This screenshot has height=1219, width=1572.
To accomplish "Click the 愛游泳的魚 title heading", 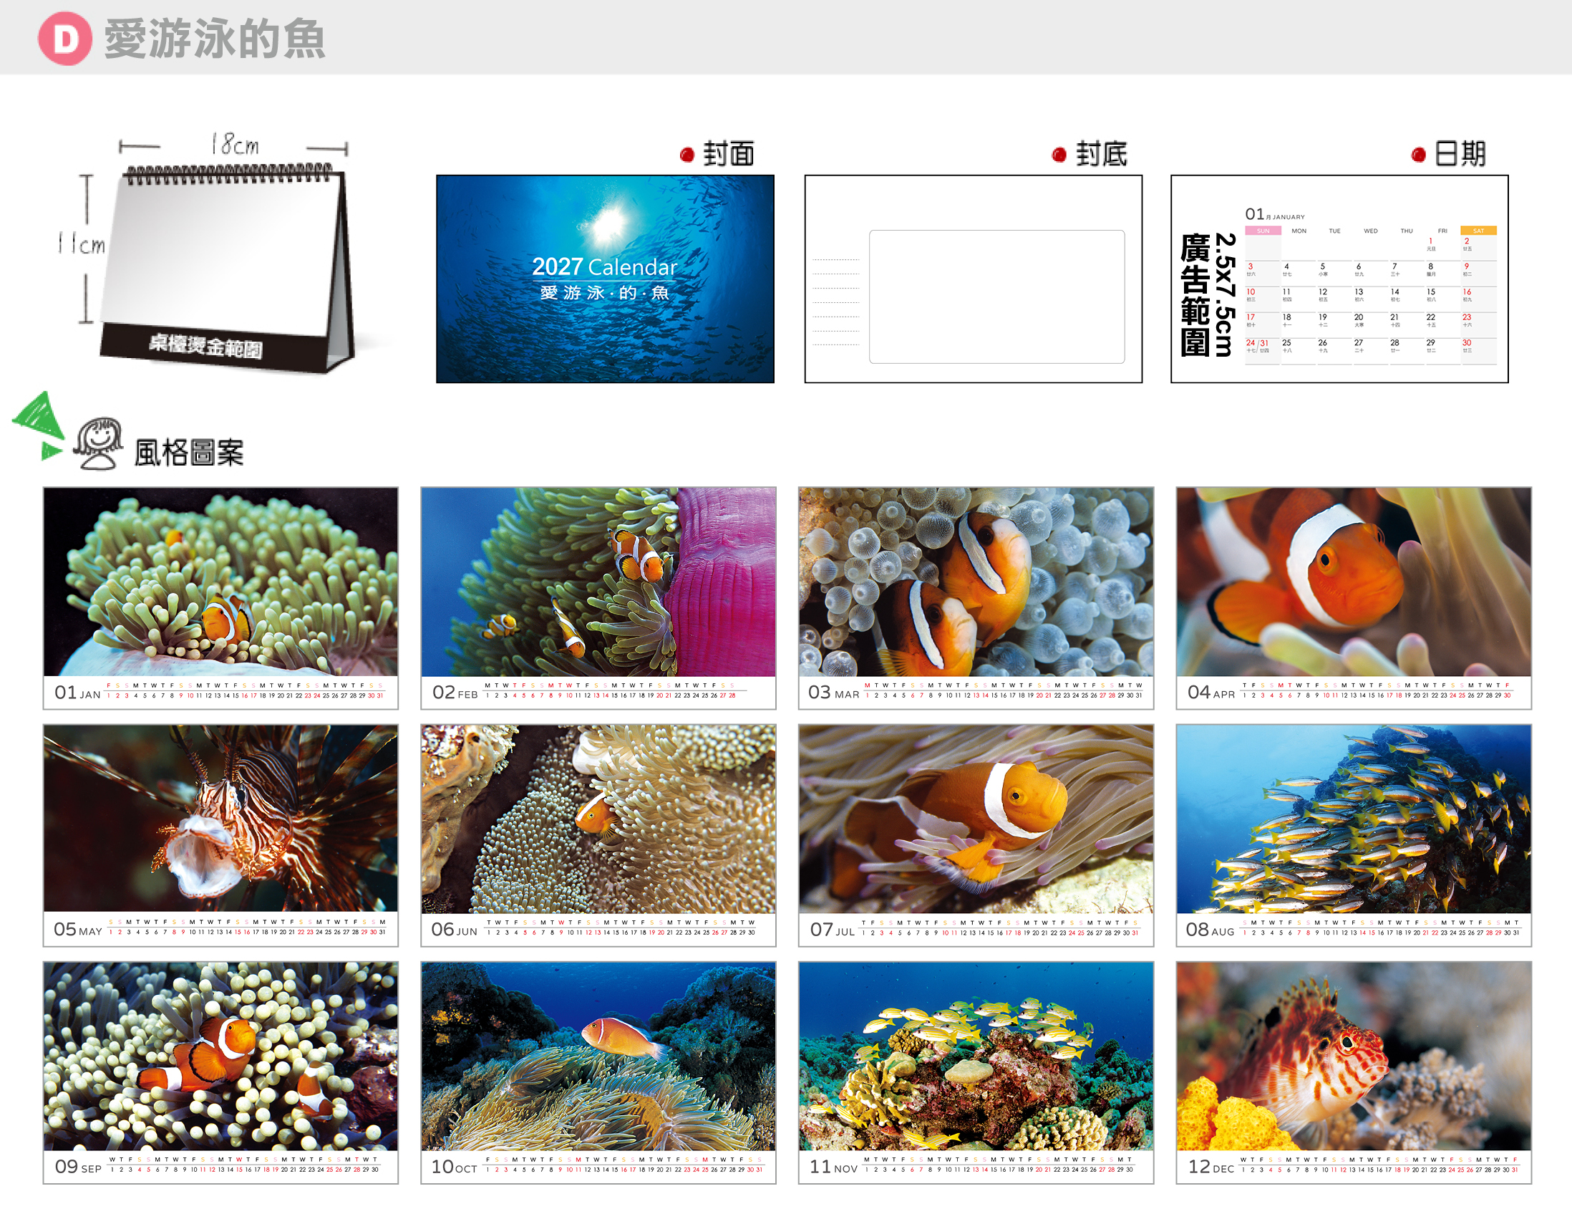I will pyautogui.click(x=215, y=39).
